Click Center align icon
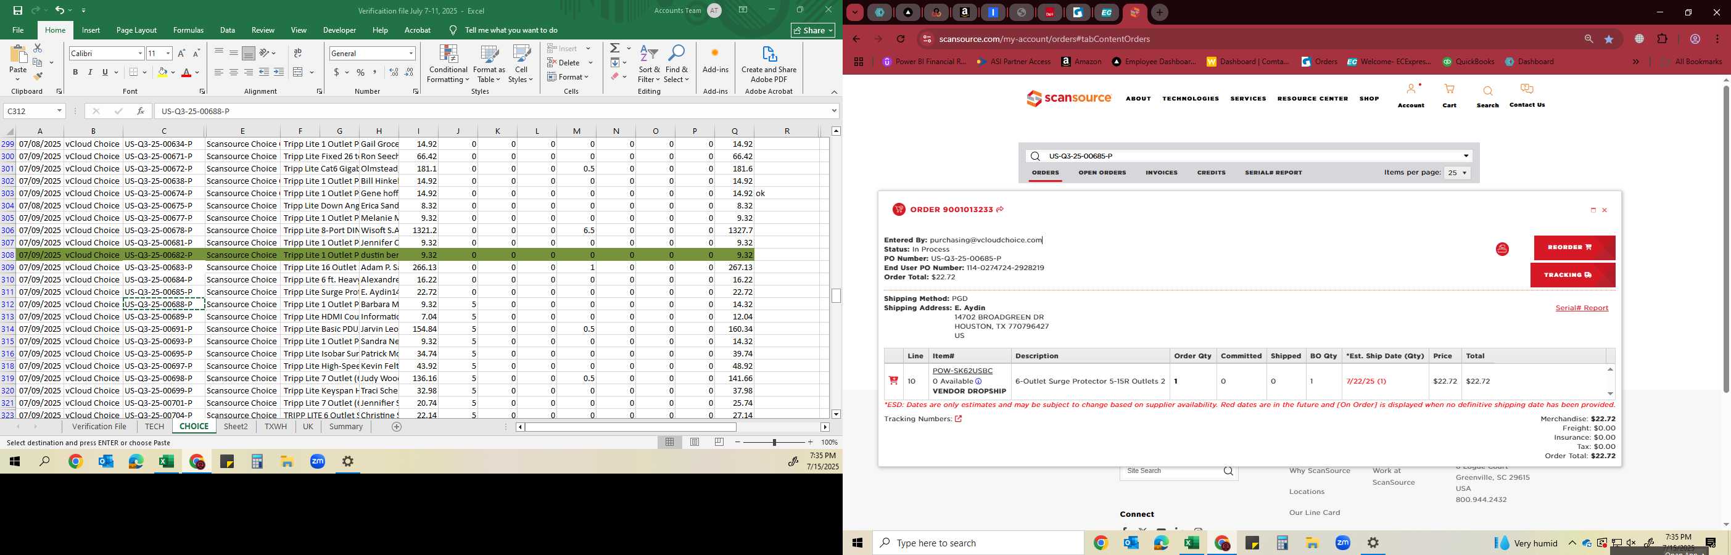Viewport: 1731px width, 555px height. point(233,72)
